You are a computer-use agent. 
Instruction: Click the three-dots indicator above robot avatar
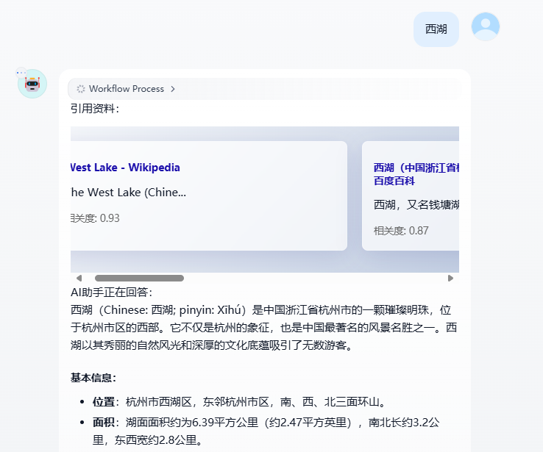[21, 73]
